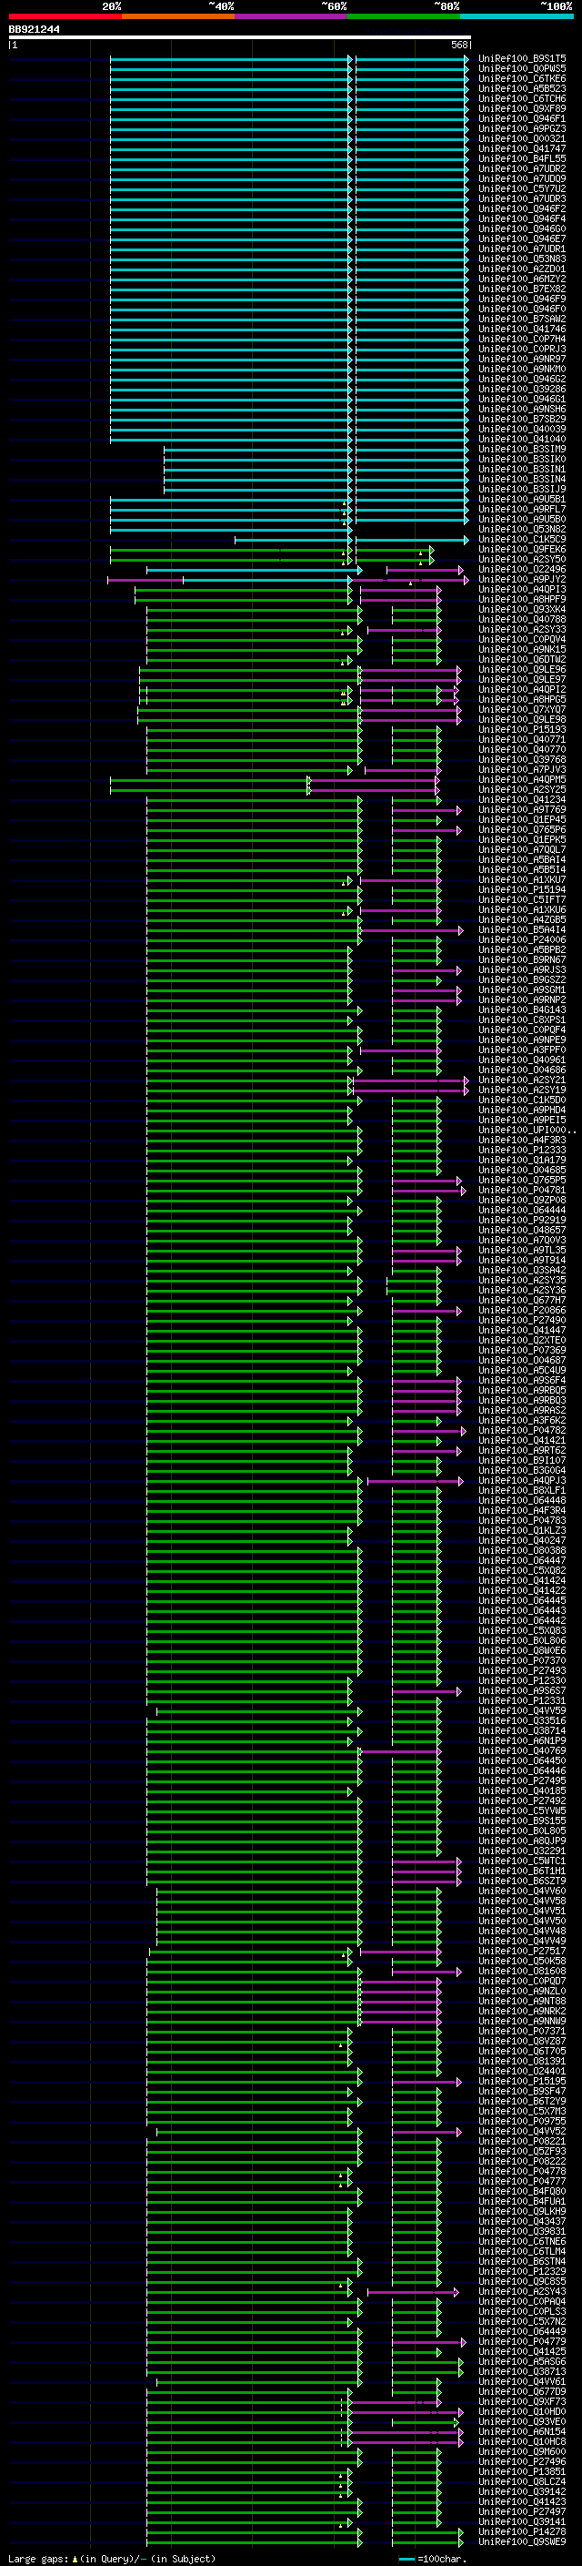The width and height of the screenshot is (582, 2566).
Task: Click the 'Large gaps' legend text
Action: tap(39, 2559)
